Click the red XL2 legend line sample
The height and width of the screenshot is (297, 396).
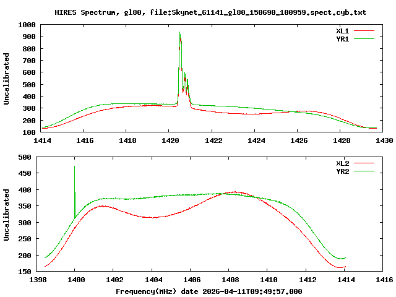[364, 163]
